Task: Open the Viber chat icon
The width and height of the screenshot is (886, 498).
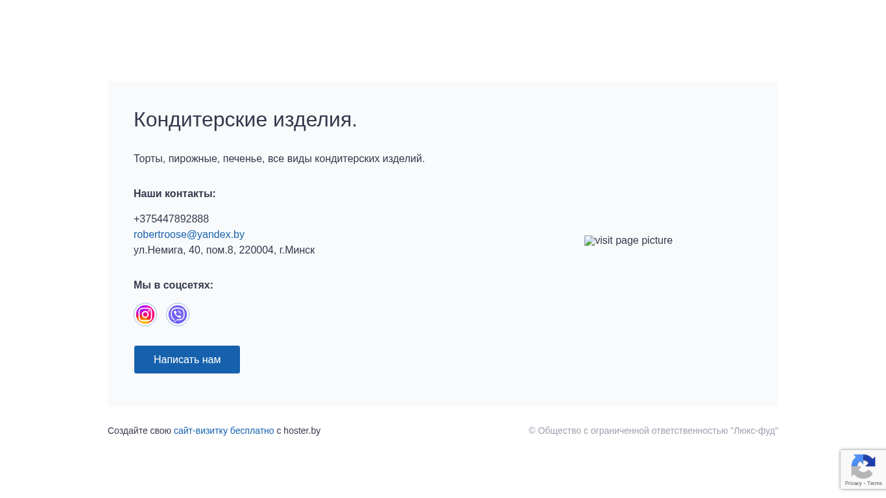Action: [x=178, y=314]
